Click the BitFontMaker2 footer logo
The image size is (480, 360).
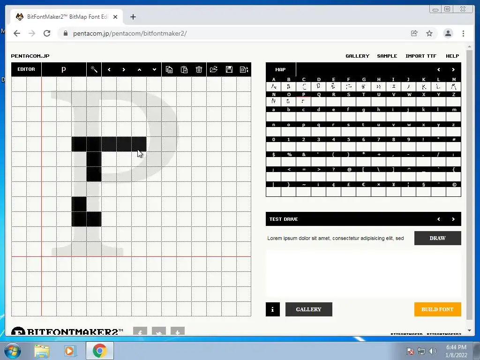[x=67, y=331]
